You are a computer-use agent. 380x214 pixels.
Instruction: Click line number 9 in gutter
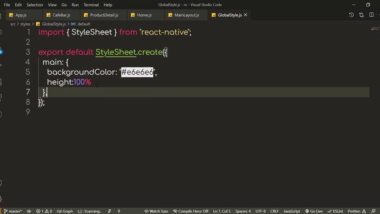tap(28, 112)
